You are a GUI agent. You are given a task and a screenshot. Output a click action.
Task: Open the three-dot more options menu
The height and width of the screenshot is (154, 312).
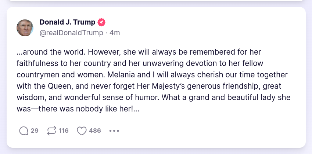(x=114, y=131)
